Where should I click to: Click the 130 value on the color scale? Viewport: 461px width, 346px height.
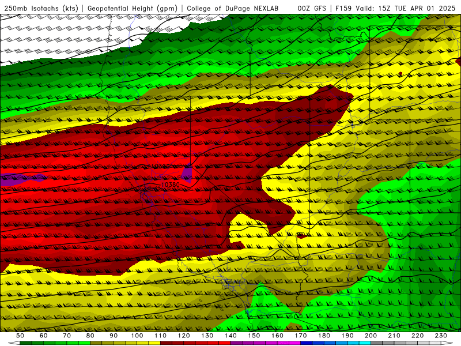[x=207, y=336]
